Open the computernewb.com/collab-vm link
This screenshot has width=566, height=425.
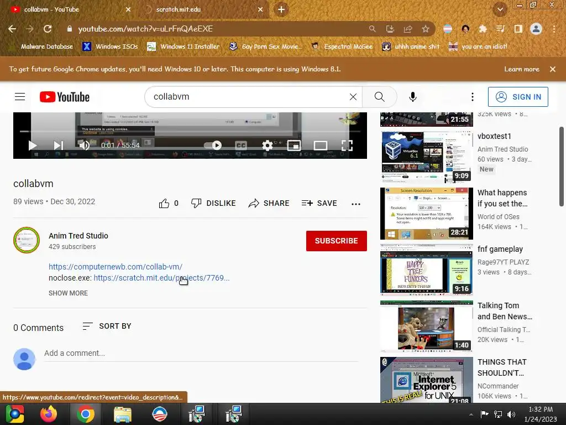(x=116, y=267)
